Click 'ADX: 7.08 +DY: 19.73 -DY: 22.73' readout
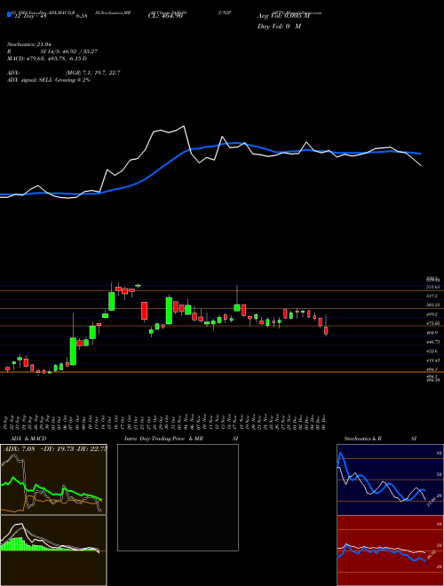Image resolution: width=444 pixels, height=586 pixels. click(x=55, y=449)
